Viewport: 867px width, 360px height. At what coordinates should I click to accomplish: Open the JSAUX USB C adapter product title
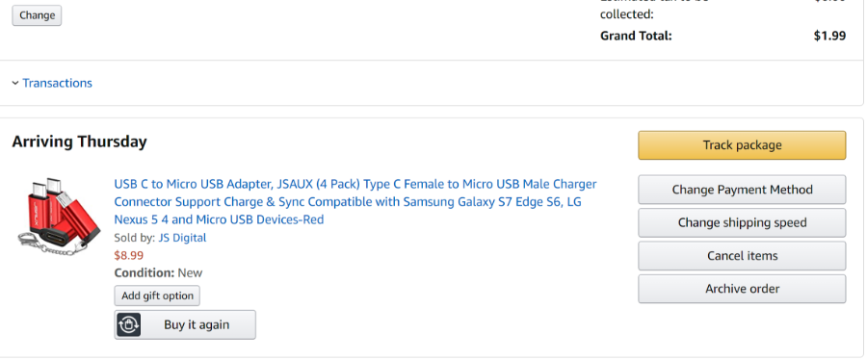pos(355,201)
